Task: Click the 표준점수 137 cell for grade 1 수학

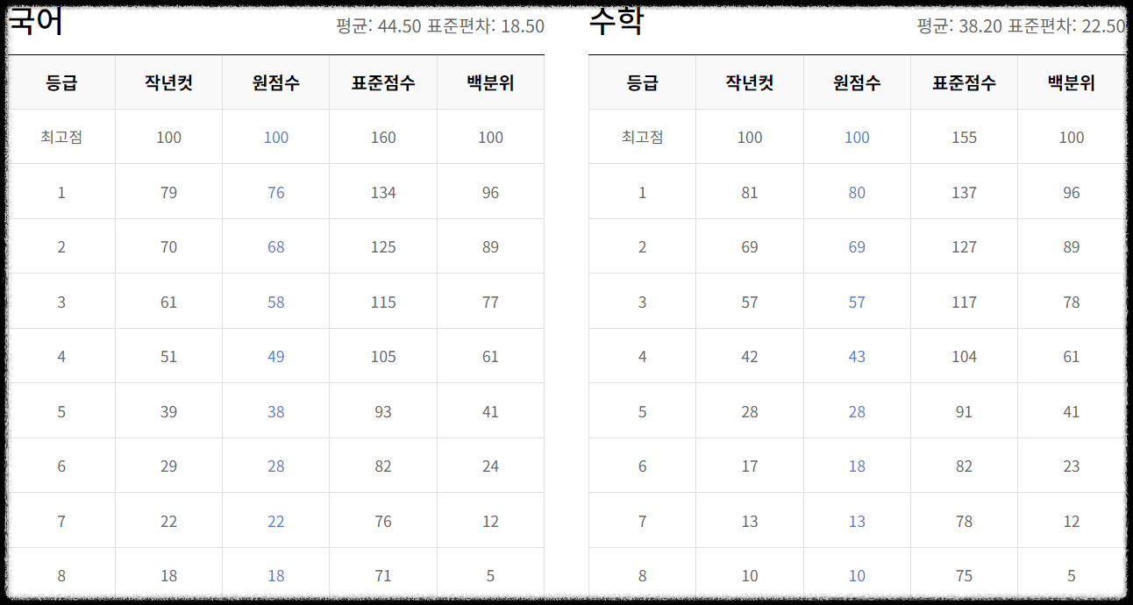Action: click(964, 192)
